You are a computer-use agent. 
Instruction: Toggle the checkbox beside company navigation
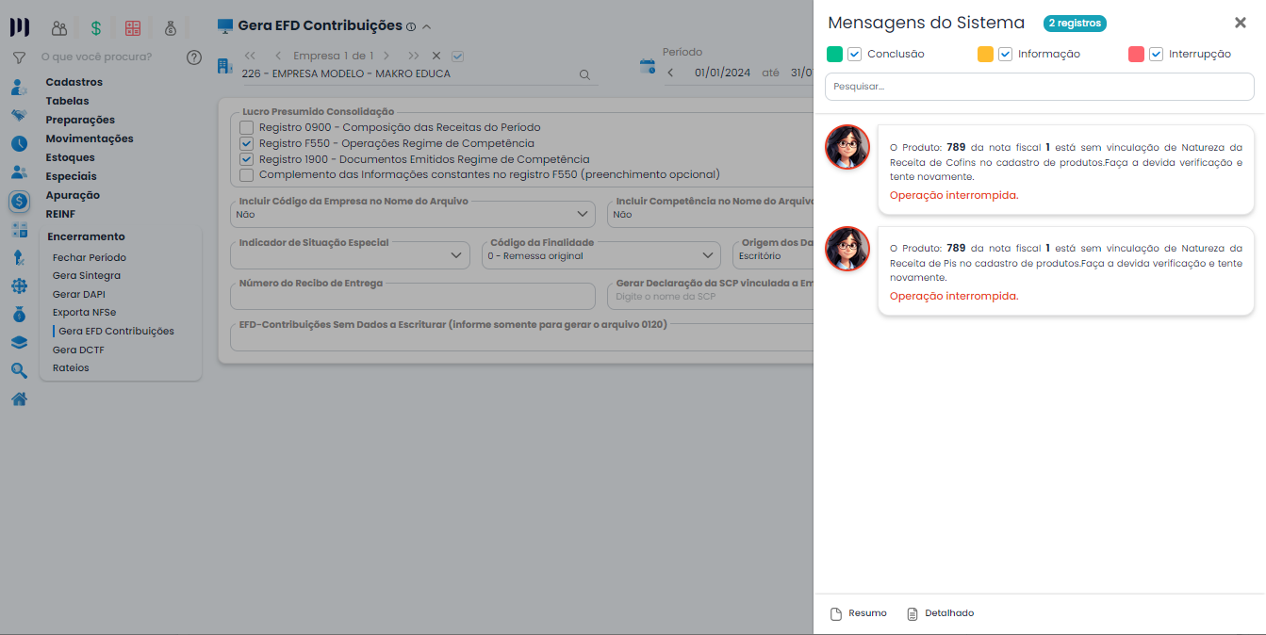458,56
